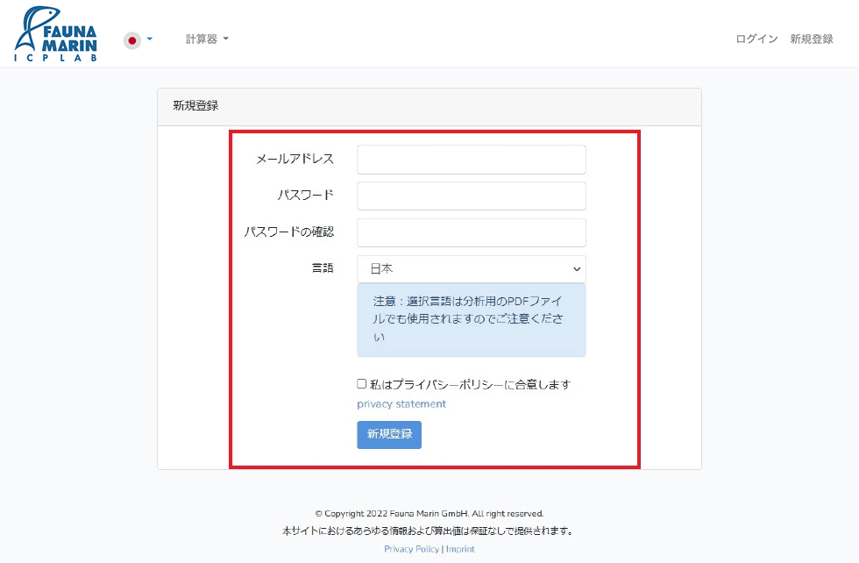Select the パスワードの確認 input box
This screenshot has width=859, height=563.
(x=471, y=233)
